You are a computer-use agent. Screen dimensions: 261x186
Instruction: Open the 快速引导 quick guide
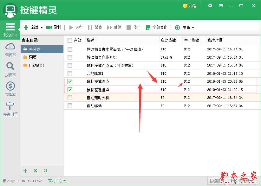[x=10, y=109]
